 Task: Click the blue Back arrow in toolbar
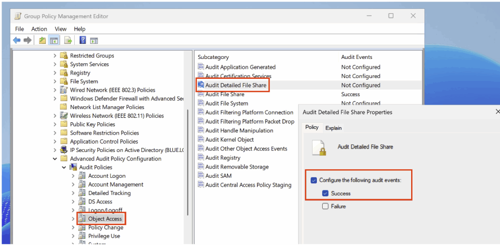[x=17, y=40]
